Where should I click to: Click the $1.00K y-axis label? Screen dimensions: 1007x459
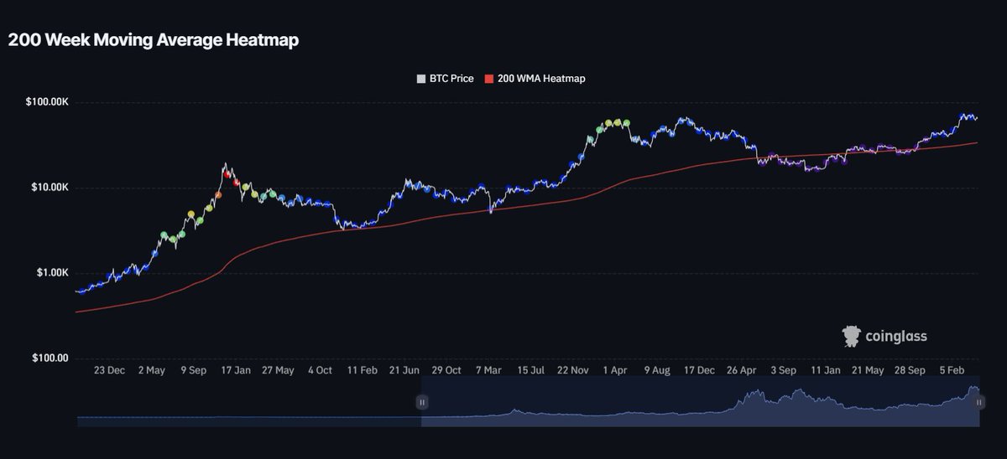(x=50, y=273)
